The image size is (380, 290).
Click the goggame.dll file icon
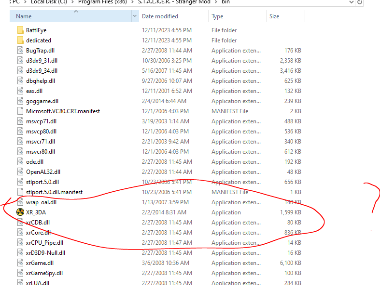(21, 101)
